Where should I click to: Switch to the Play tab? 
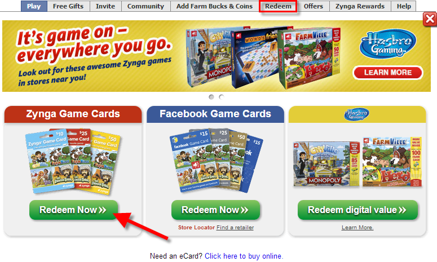(34, 6)
